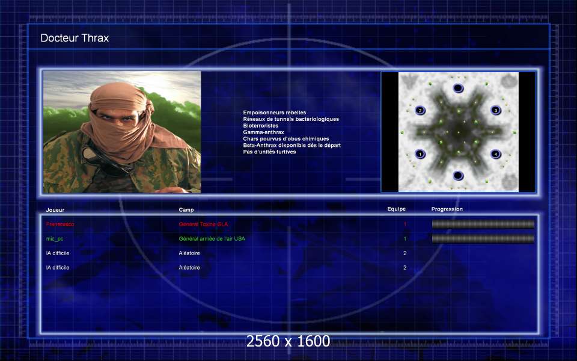This screenshot has height=361, width=577.
Task: Click start position 1 on the map
Action: click(x=420, y=154)
